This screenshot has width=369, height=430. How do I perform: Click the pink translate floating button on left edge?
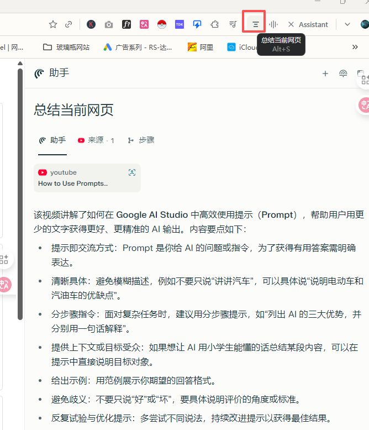point(5,285)
